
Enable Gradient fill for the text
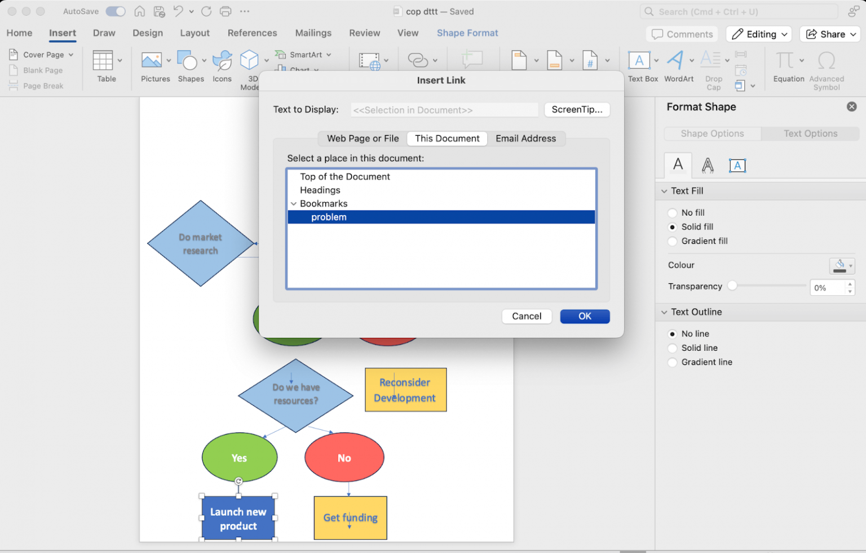point(672,241)
